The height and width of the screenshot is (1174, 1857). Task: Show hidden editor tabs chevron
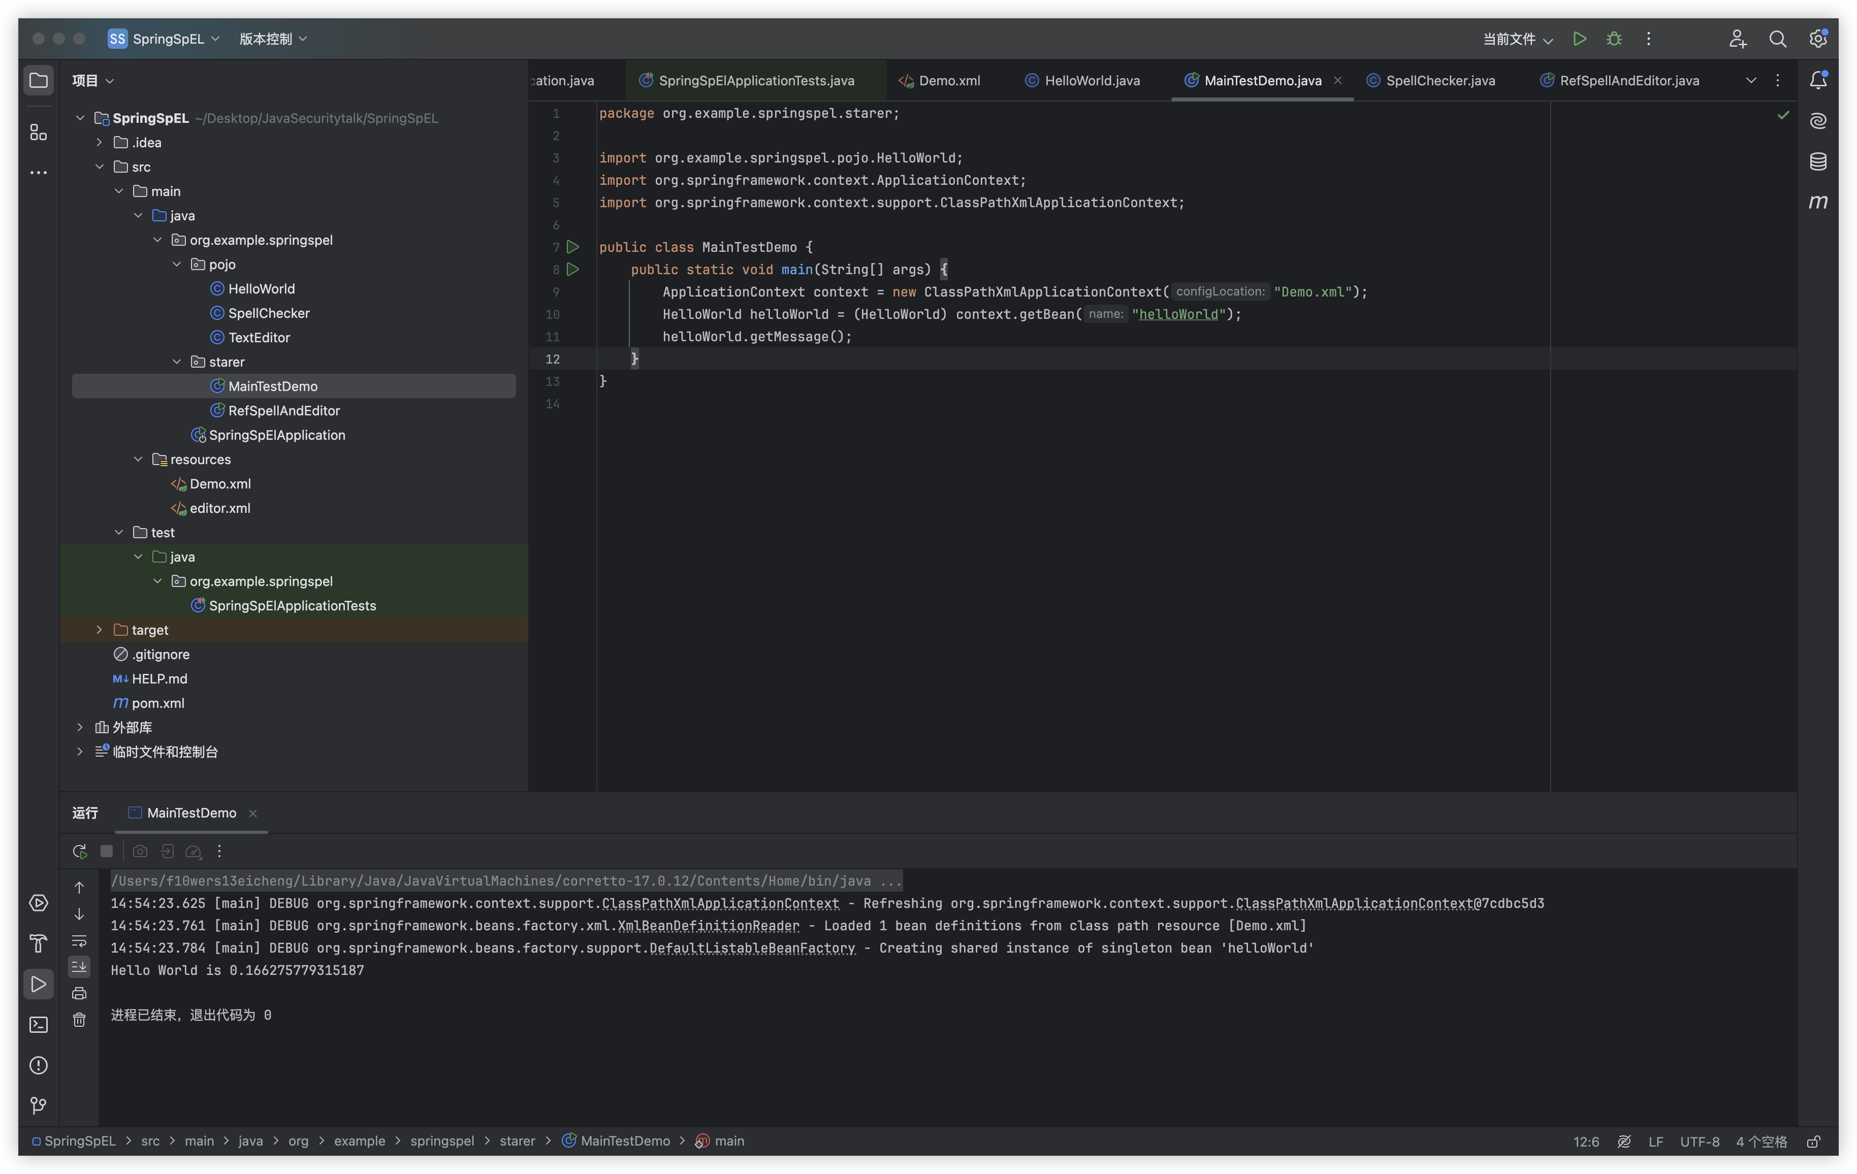coord(1750,80)
